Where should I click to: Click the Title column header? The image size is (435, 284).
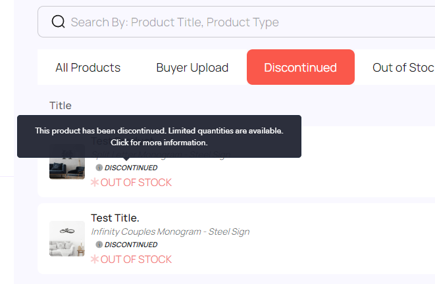click(61, 106)
